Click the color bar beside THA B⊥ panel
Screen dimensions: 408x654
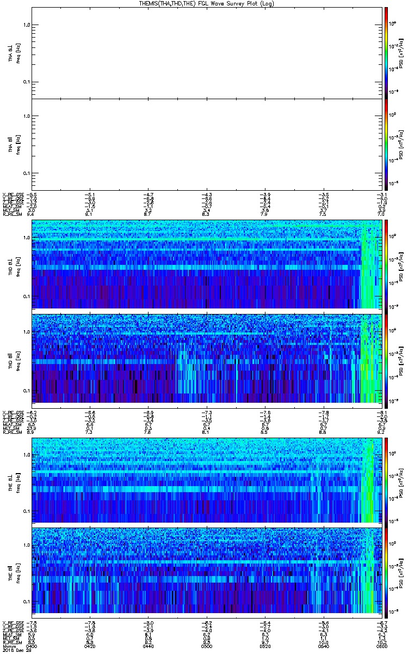click(386, 52)
